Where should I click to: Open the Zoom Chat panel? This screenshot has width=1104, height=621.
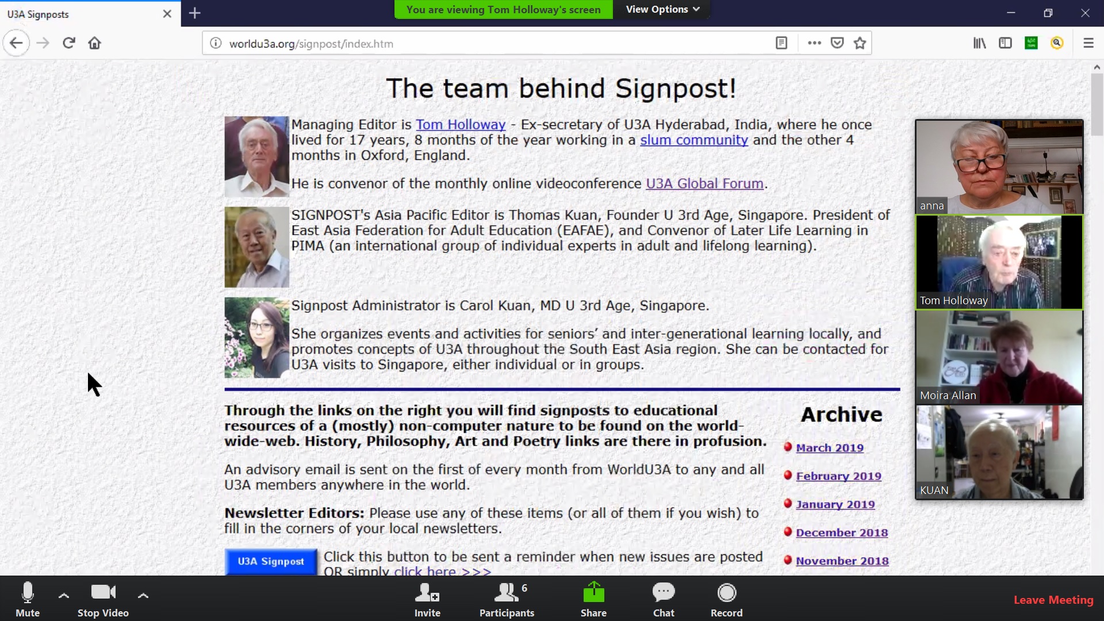[x=664, y=599]
